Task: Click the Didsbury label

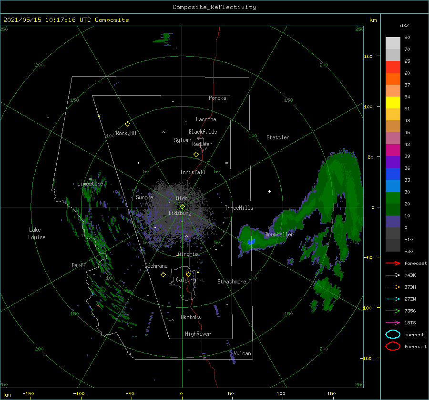Action: pyautogui.click(x=180, y=213)
